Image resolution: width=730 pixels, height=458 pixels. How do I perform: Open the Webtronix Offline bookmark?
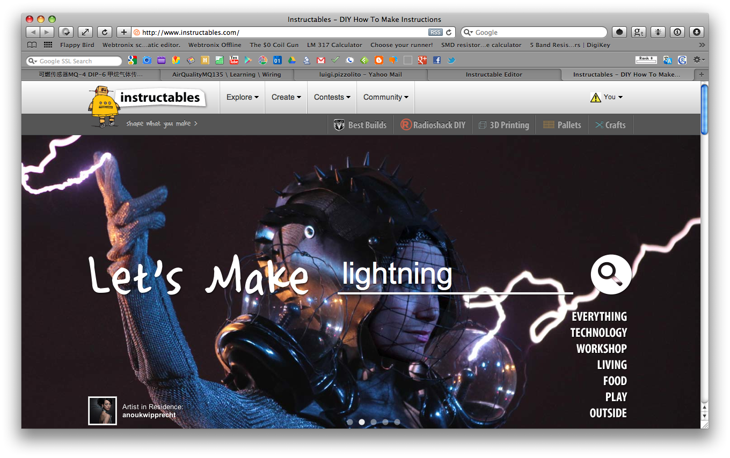pyautogui.click(x=215, y=45)
